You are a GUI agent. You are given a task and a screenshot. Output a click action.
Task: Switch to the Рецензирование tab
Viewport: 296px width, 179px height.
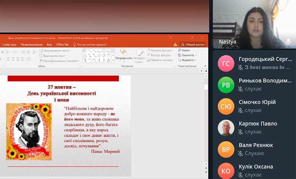31,44
